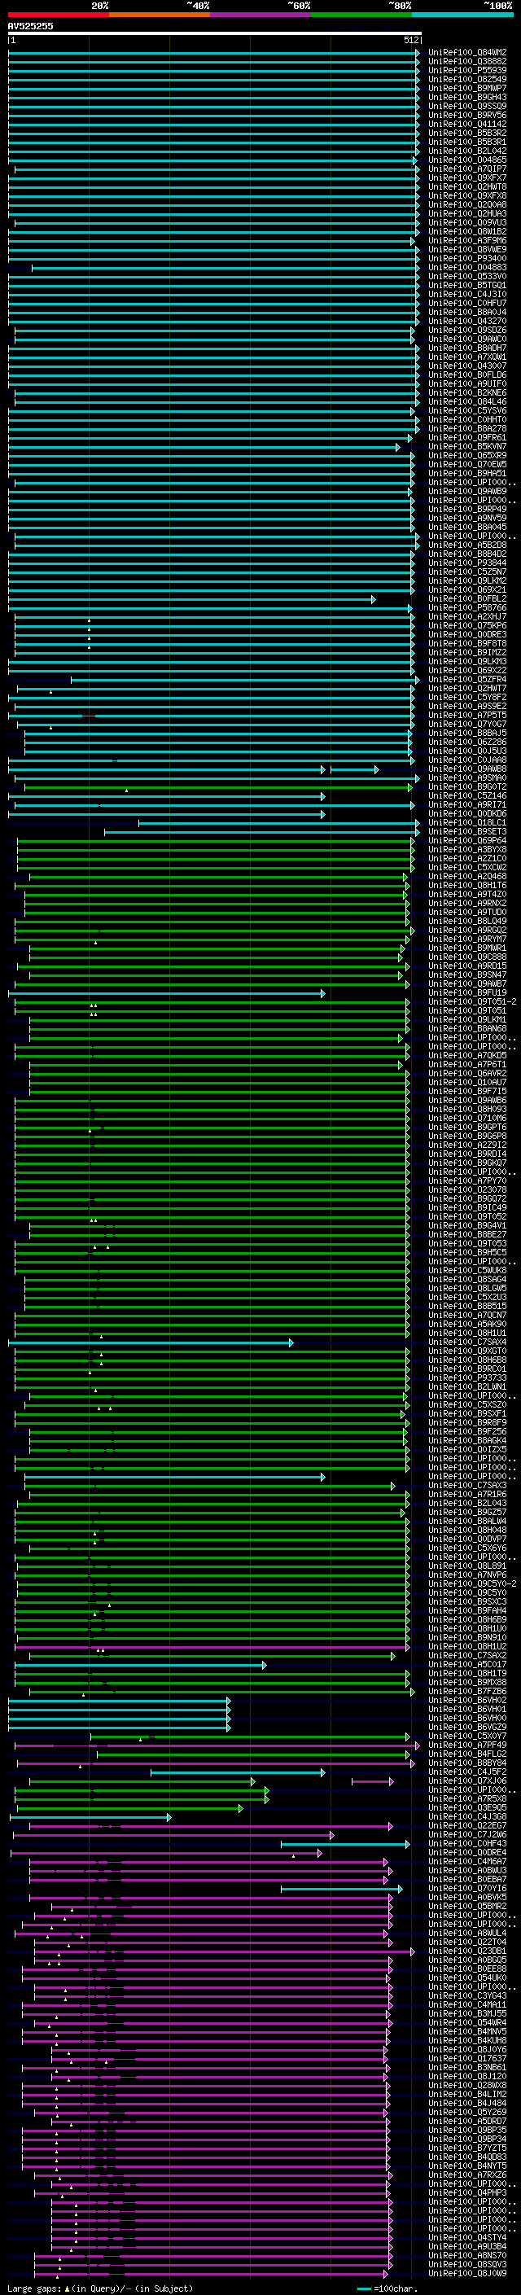Select the UniRef100_B2KNE6 label

tap(467, 393)
